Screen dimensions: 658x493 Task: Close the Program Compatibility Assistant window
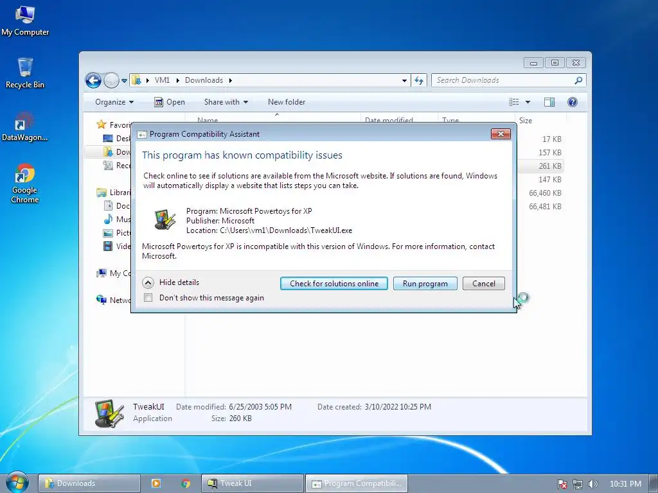tap(501, 134)
